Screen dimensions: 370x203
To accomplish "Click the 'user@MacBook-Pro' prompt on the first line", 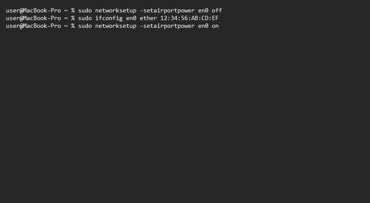I will coord(33,10).
